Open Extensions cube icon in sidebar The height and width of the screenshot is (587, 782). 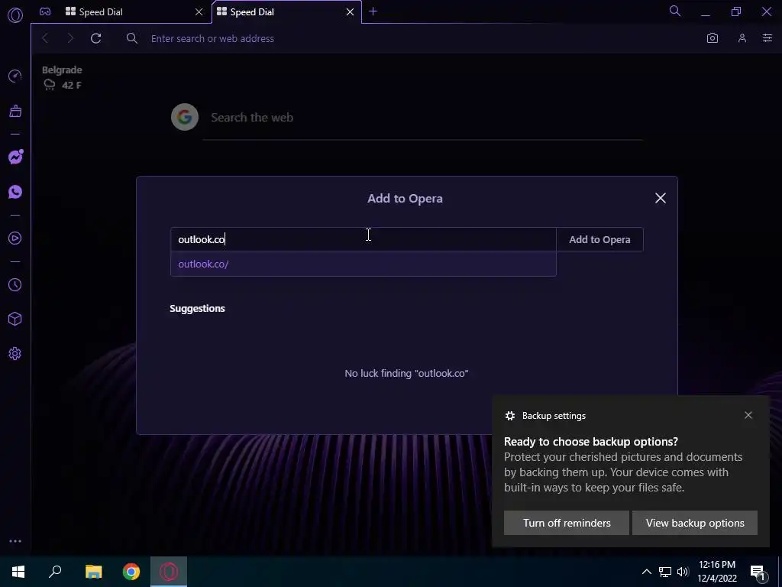click(15, 319)
